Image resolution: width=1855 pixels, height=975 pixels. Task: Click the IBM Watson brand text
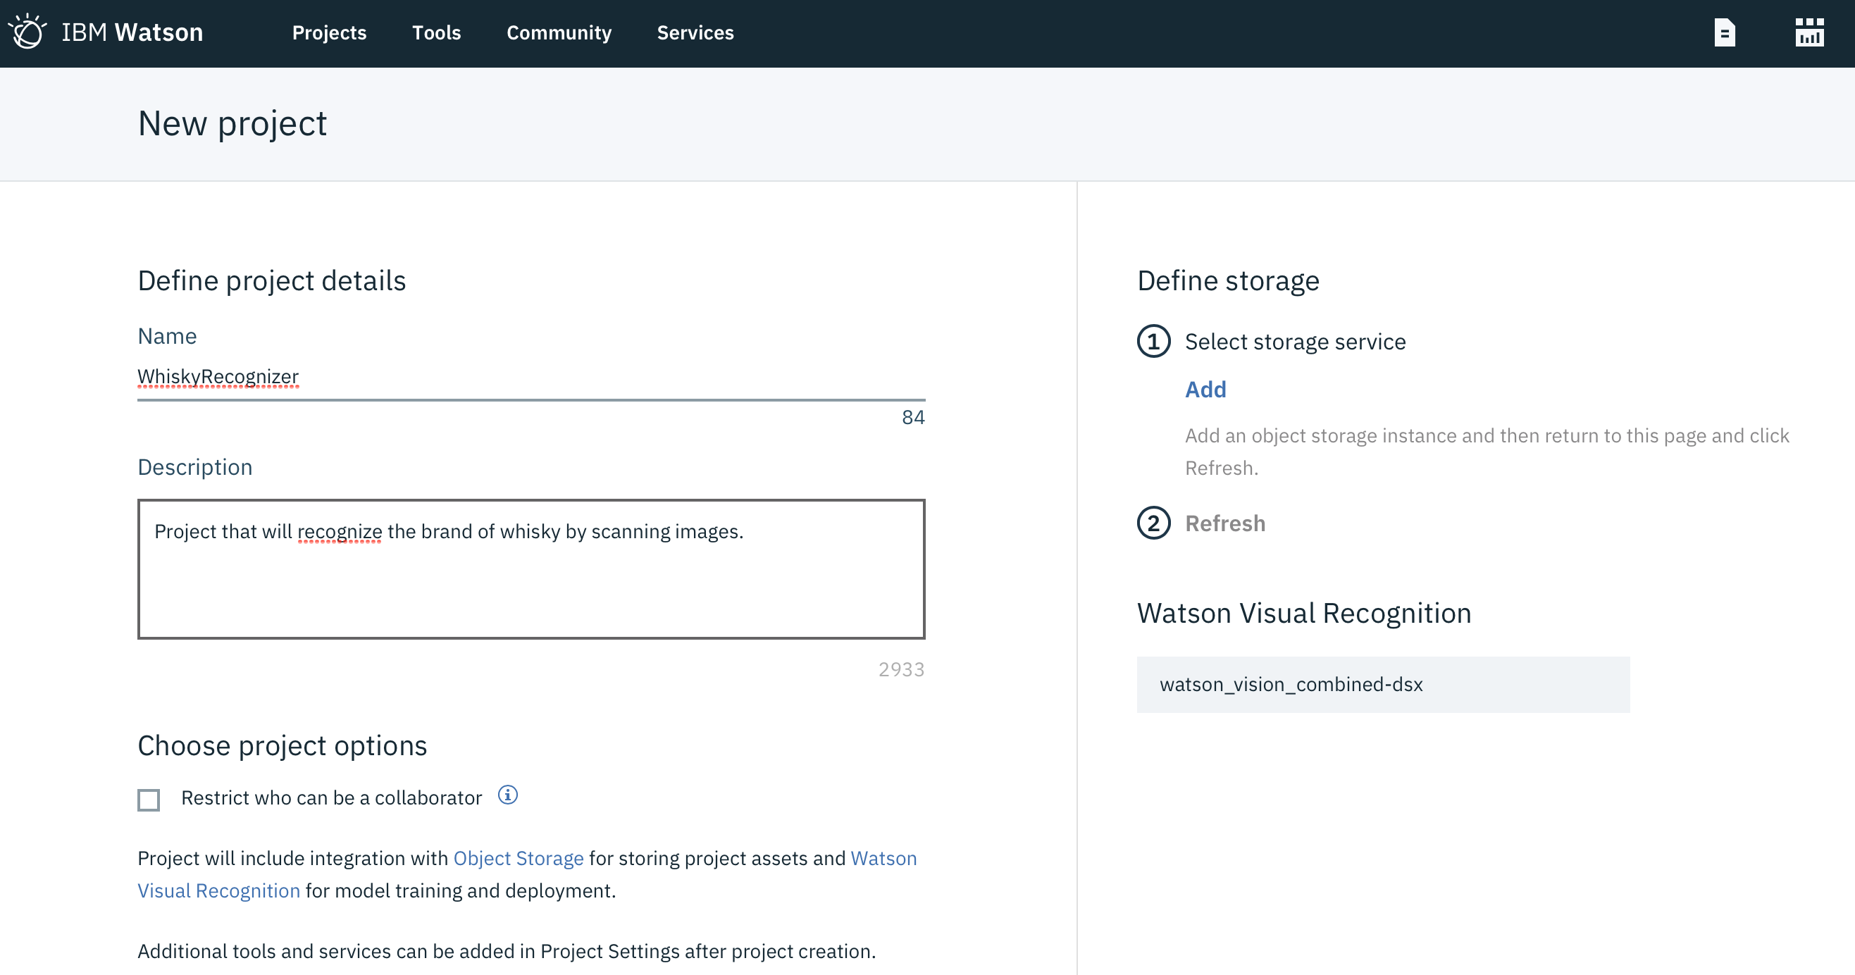coord(132,32)
